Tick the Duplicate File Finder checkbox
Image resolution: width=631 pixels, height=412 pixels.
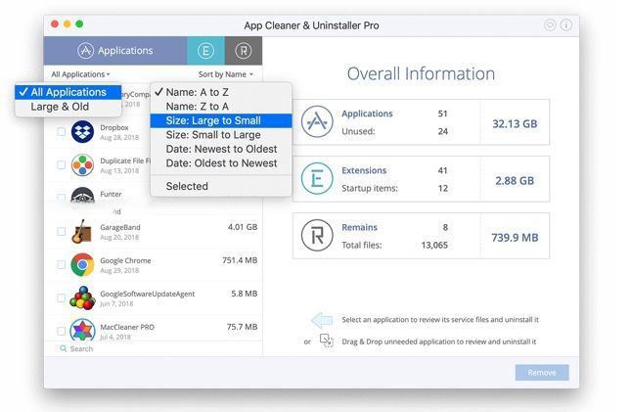[62, 165]
